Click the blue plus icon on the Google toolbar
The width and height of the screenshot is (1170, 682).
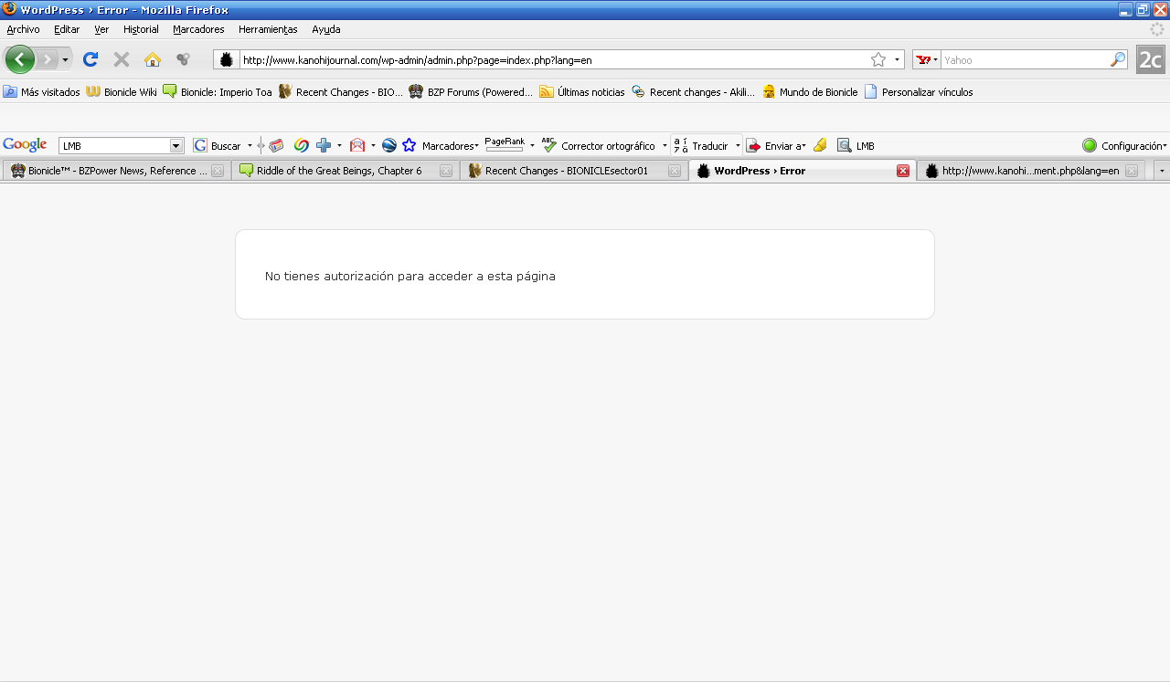[x=324, y=145]
